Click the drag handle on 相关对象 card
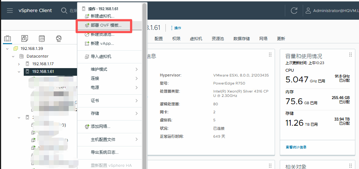359x169 pixels. (x=350, y=166)
